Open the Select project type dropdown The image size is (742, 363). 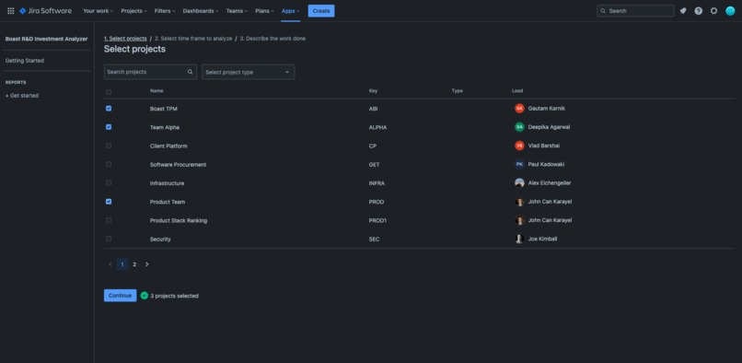249,72
